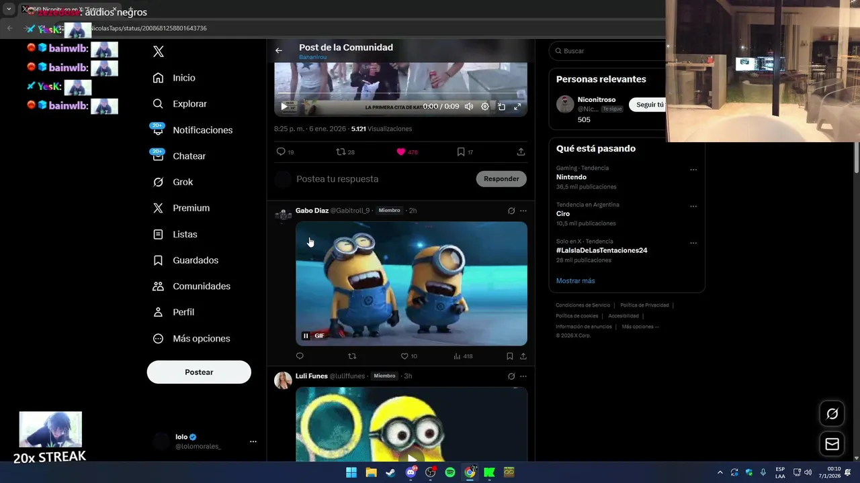Repost the main post (28 reposts)
The width and height of the screenshot is (860, 483).
tap(345, 152)
